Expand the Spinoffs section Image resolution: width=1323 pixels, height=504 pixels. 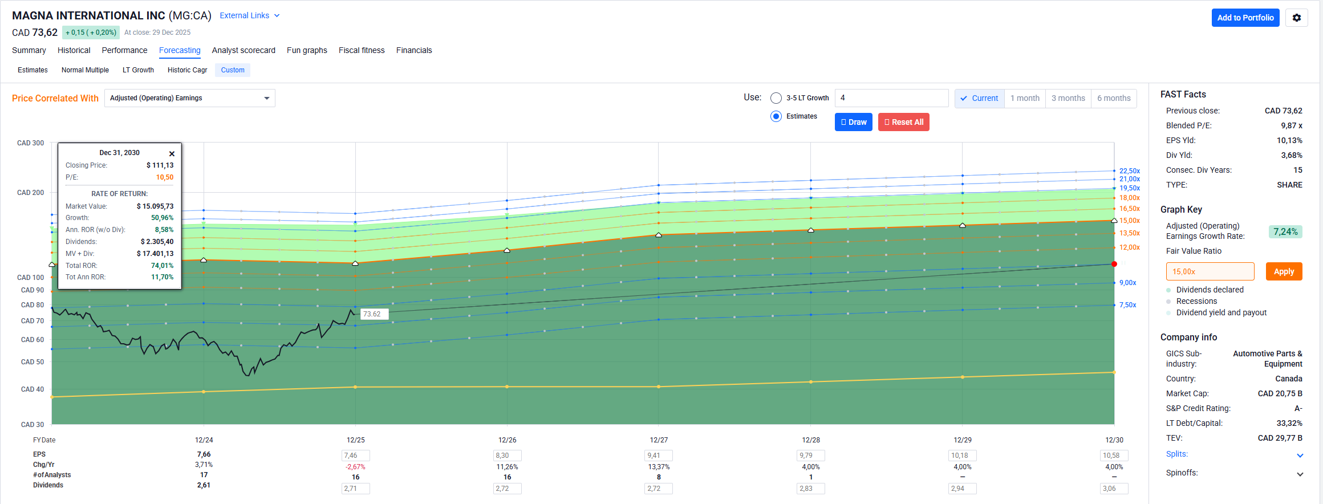pyautogui.click(x=1300, y=474)
